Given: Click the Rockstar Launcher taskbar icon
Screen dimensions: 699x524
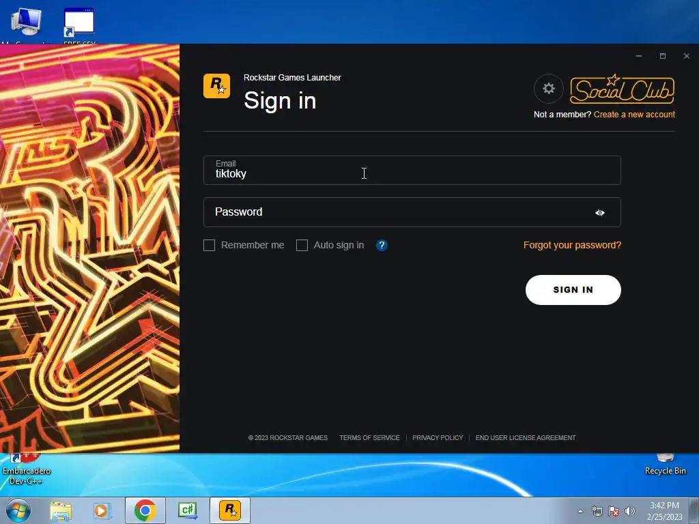Looking at the screenshot, I should pos(230,510).
